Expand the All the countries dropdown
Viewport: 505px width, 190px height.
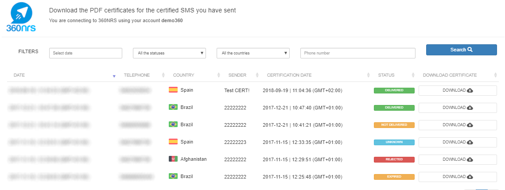click(253, 53)
